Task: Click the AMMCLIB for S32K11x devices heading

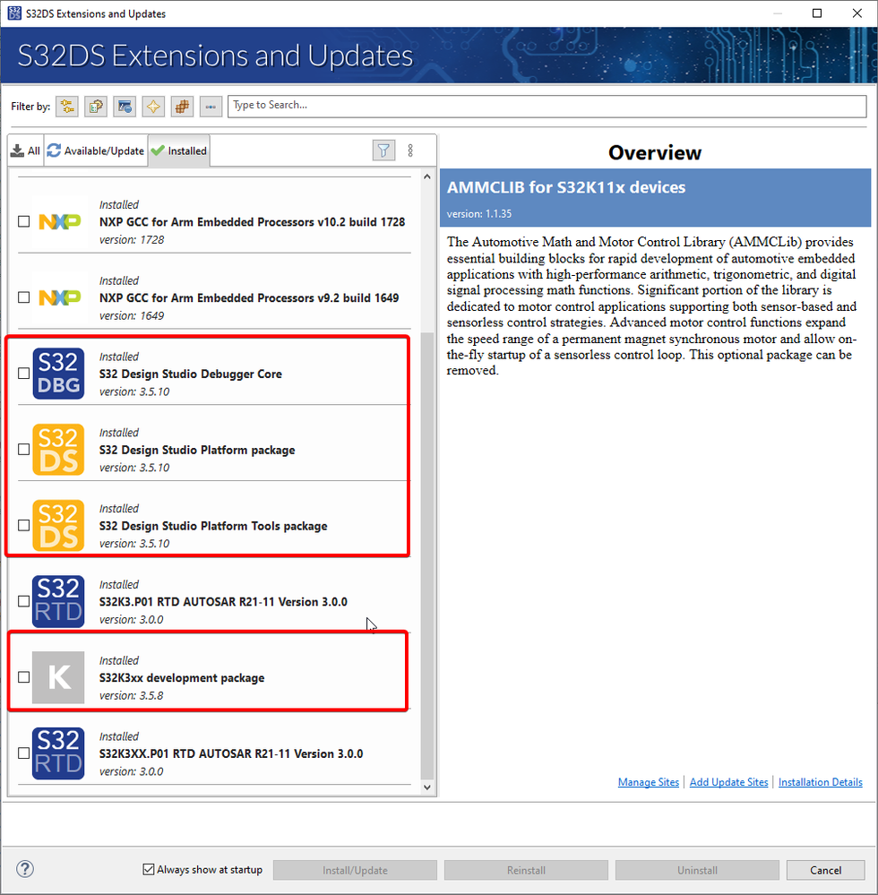Action: pyautogui.click(x=565, y=187)
